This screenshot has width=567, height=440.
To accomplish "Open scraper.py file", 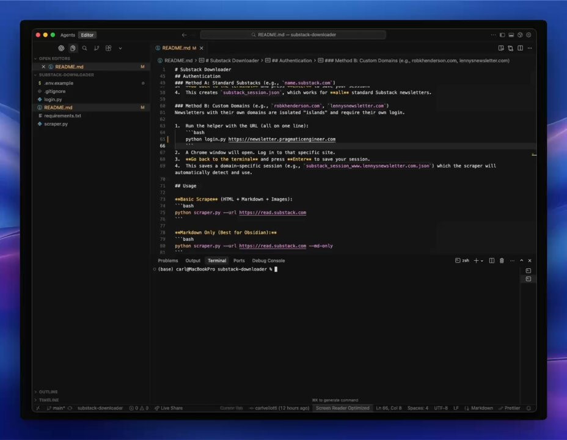I will coord(56,123).
